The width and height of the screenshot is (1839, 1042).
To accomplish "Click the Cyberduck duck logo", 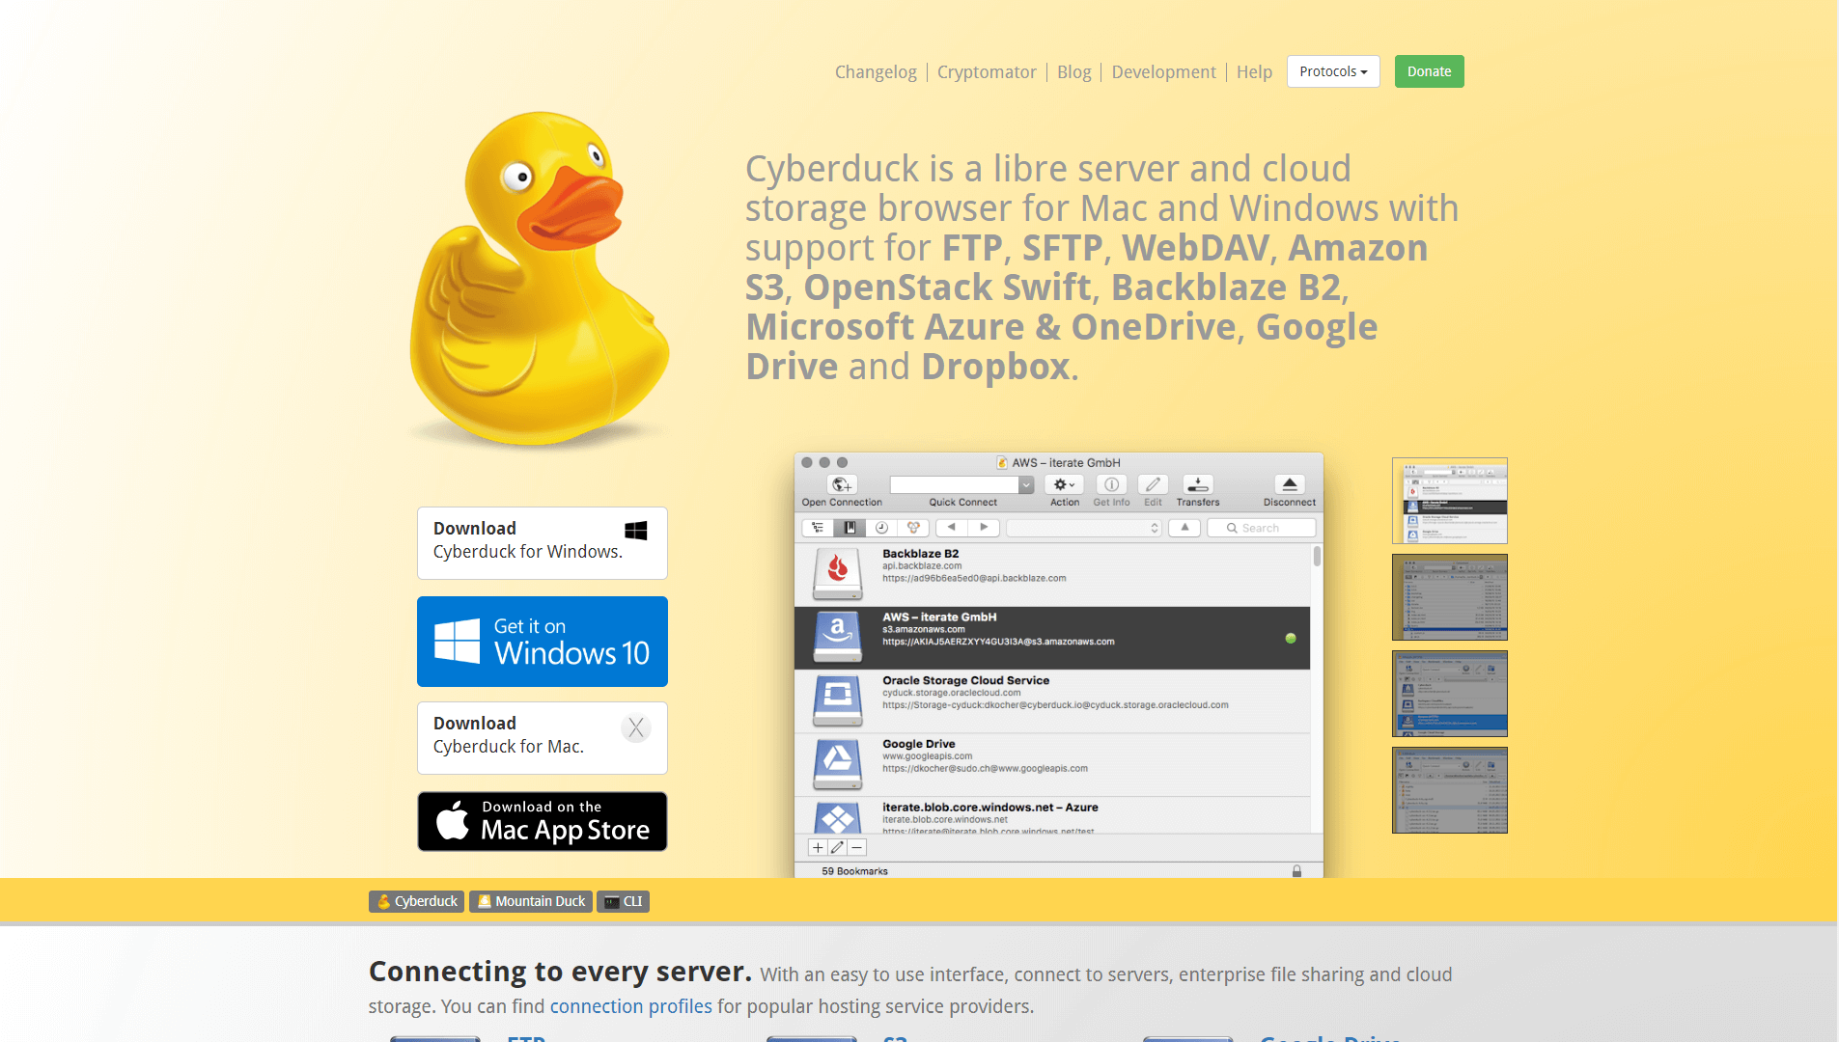I will tap(540, 279).
